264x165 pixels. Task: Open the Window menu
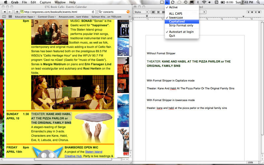[x=60, y=2]
